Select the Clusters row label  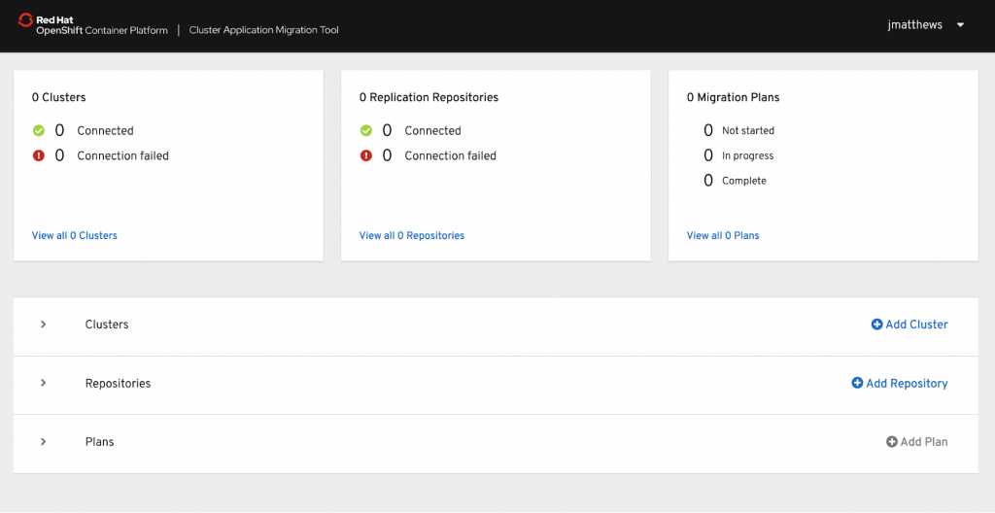tap(107, 325)
